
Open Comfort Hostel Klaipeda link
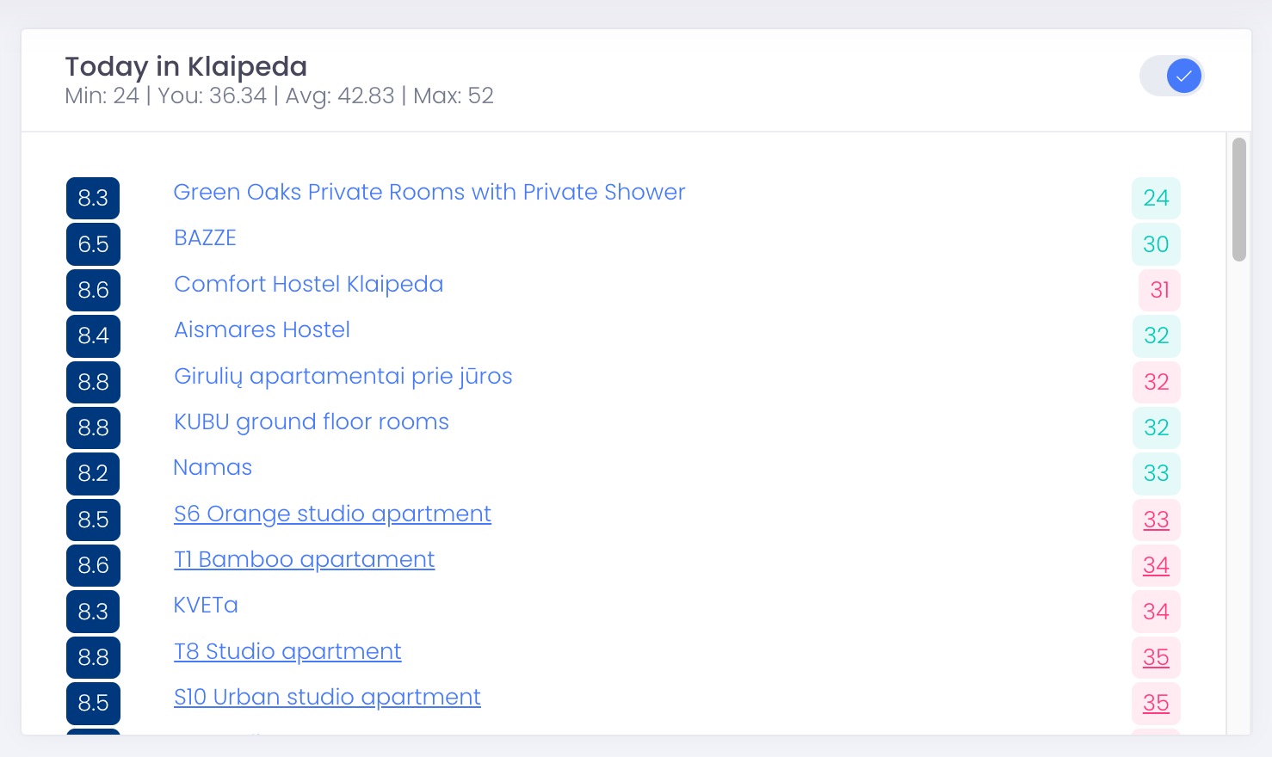[308, 284]
